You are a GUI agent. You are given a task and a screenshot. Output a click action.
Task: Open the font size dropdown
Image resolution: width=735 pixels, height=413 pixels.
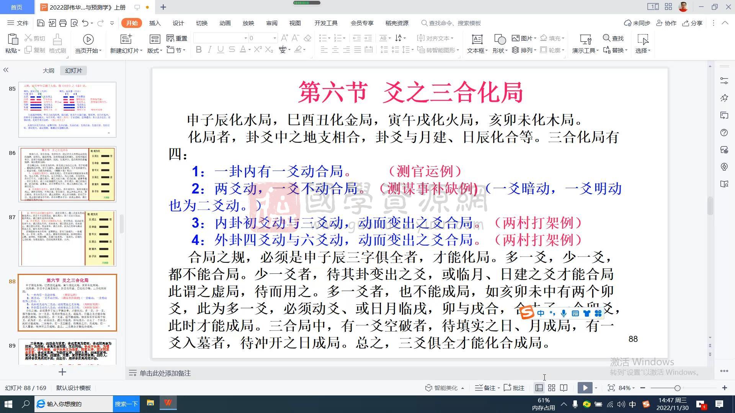click(274, 38)
